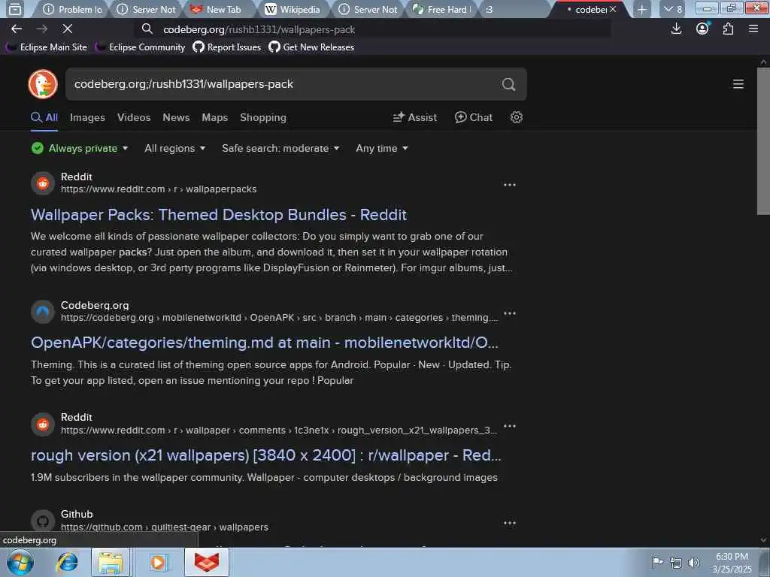Switch to the Images search tab

click(87, 118)
